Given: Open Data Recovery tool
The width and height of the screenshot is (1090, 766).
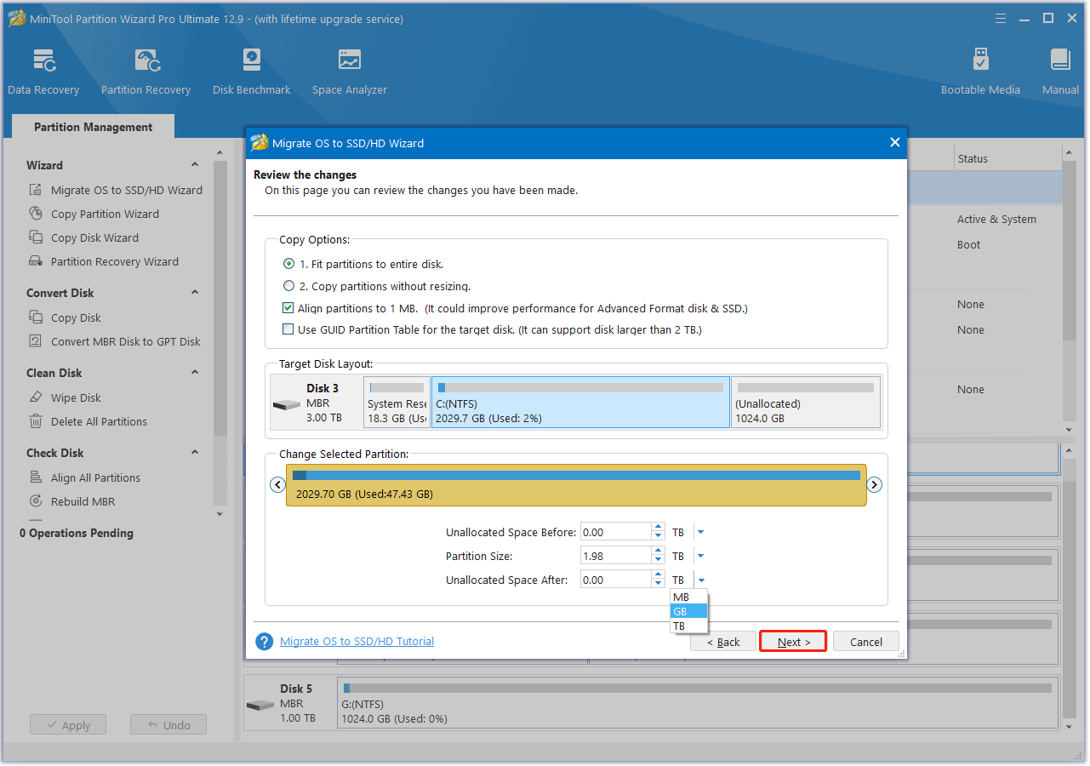Looking at the screenshot, I should [43, 72].
